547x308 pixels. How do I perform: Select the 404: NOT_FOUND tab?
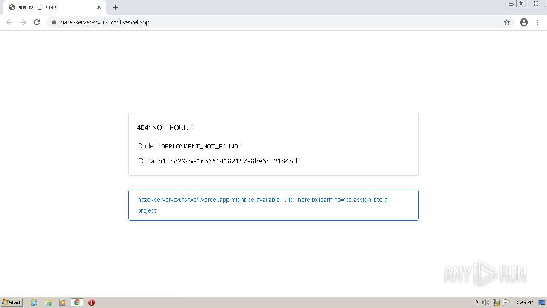pos(55,7)
